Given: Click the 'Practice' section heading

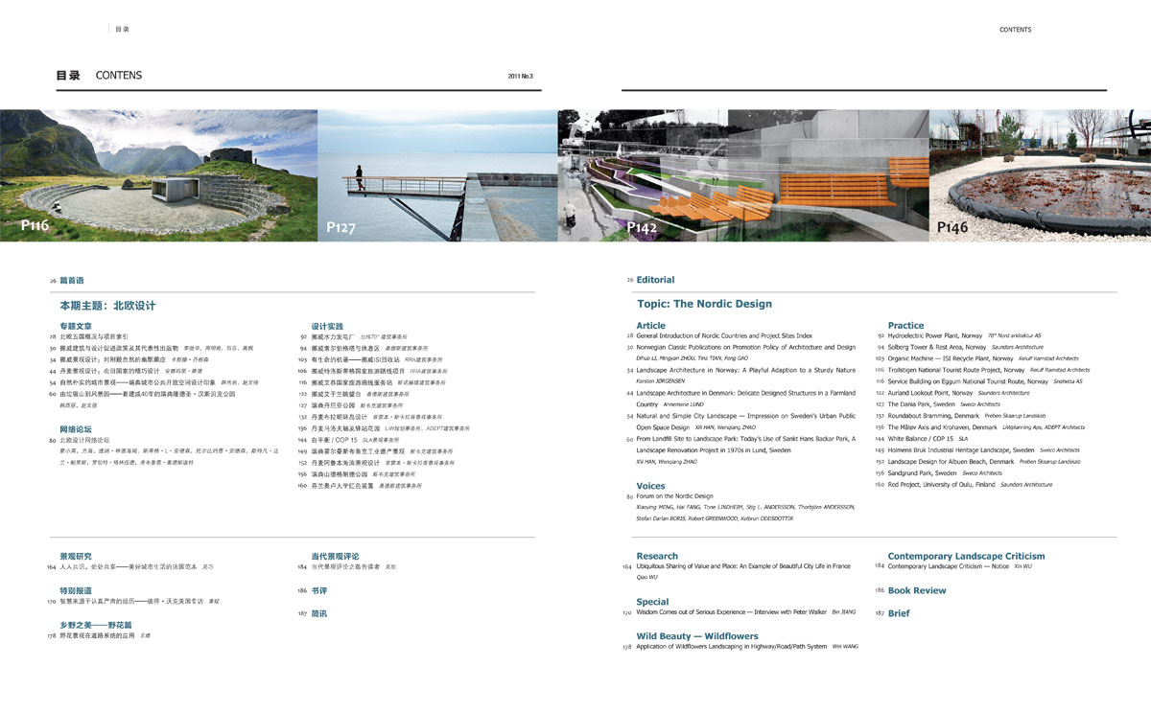Looking at the screenshot, I should [905, 326].
